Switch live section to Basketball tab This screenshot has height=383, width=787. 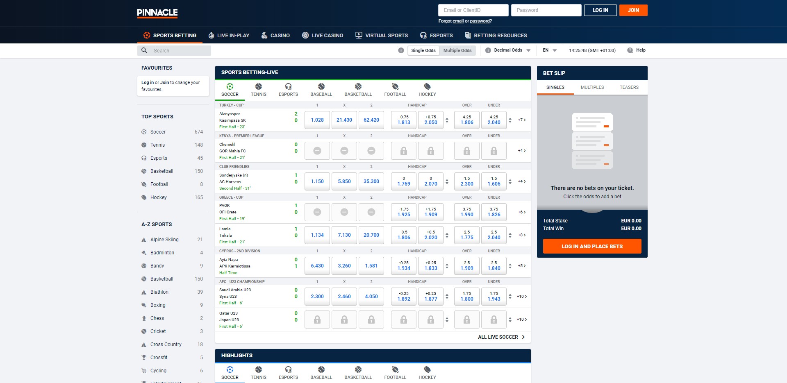[x=358, y=90]
